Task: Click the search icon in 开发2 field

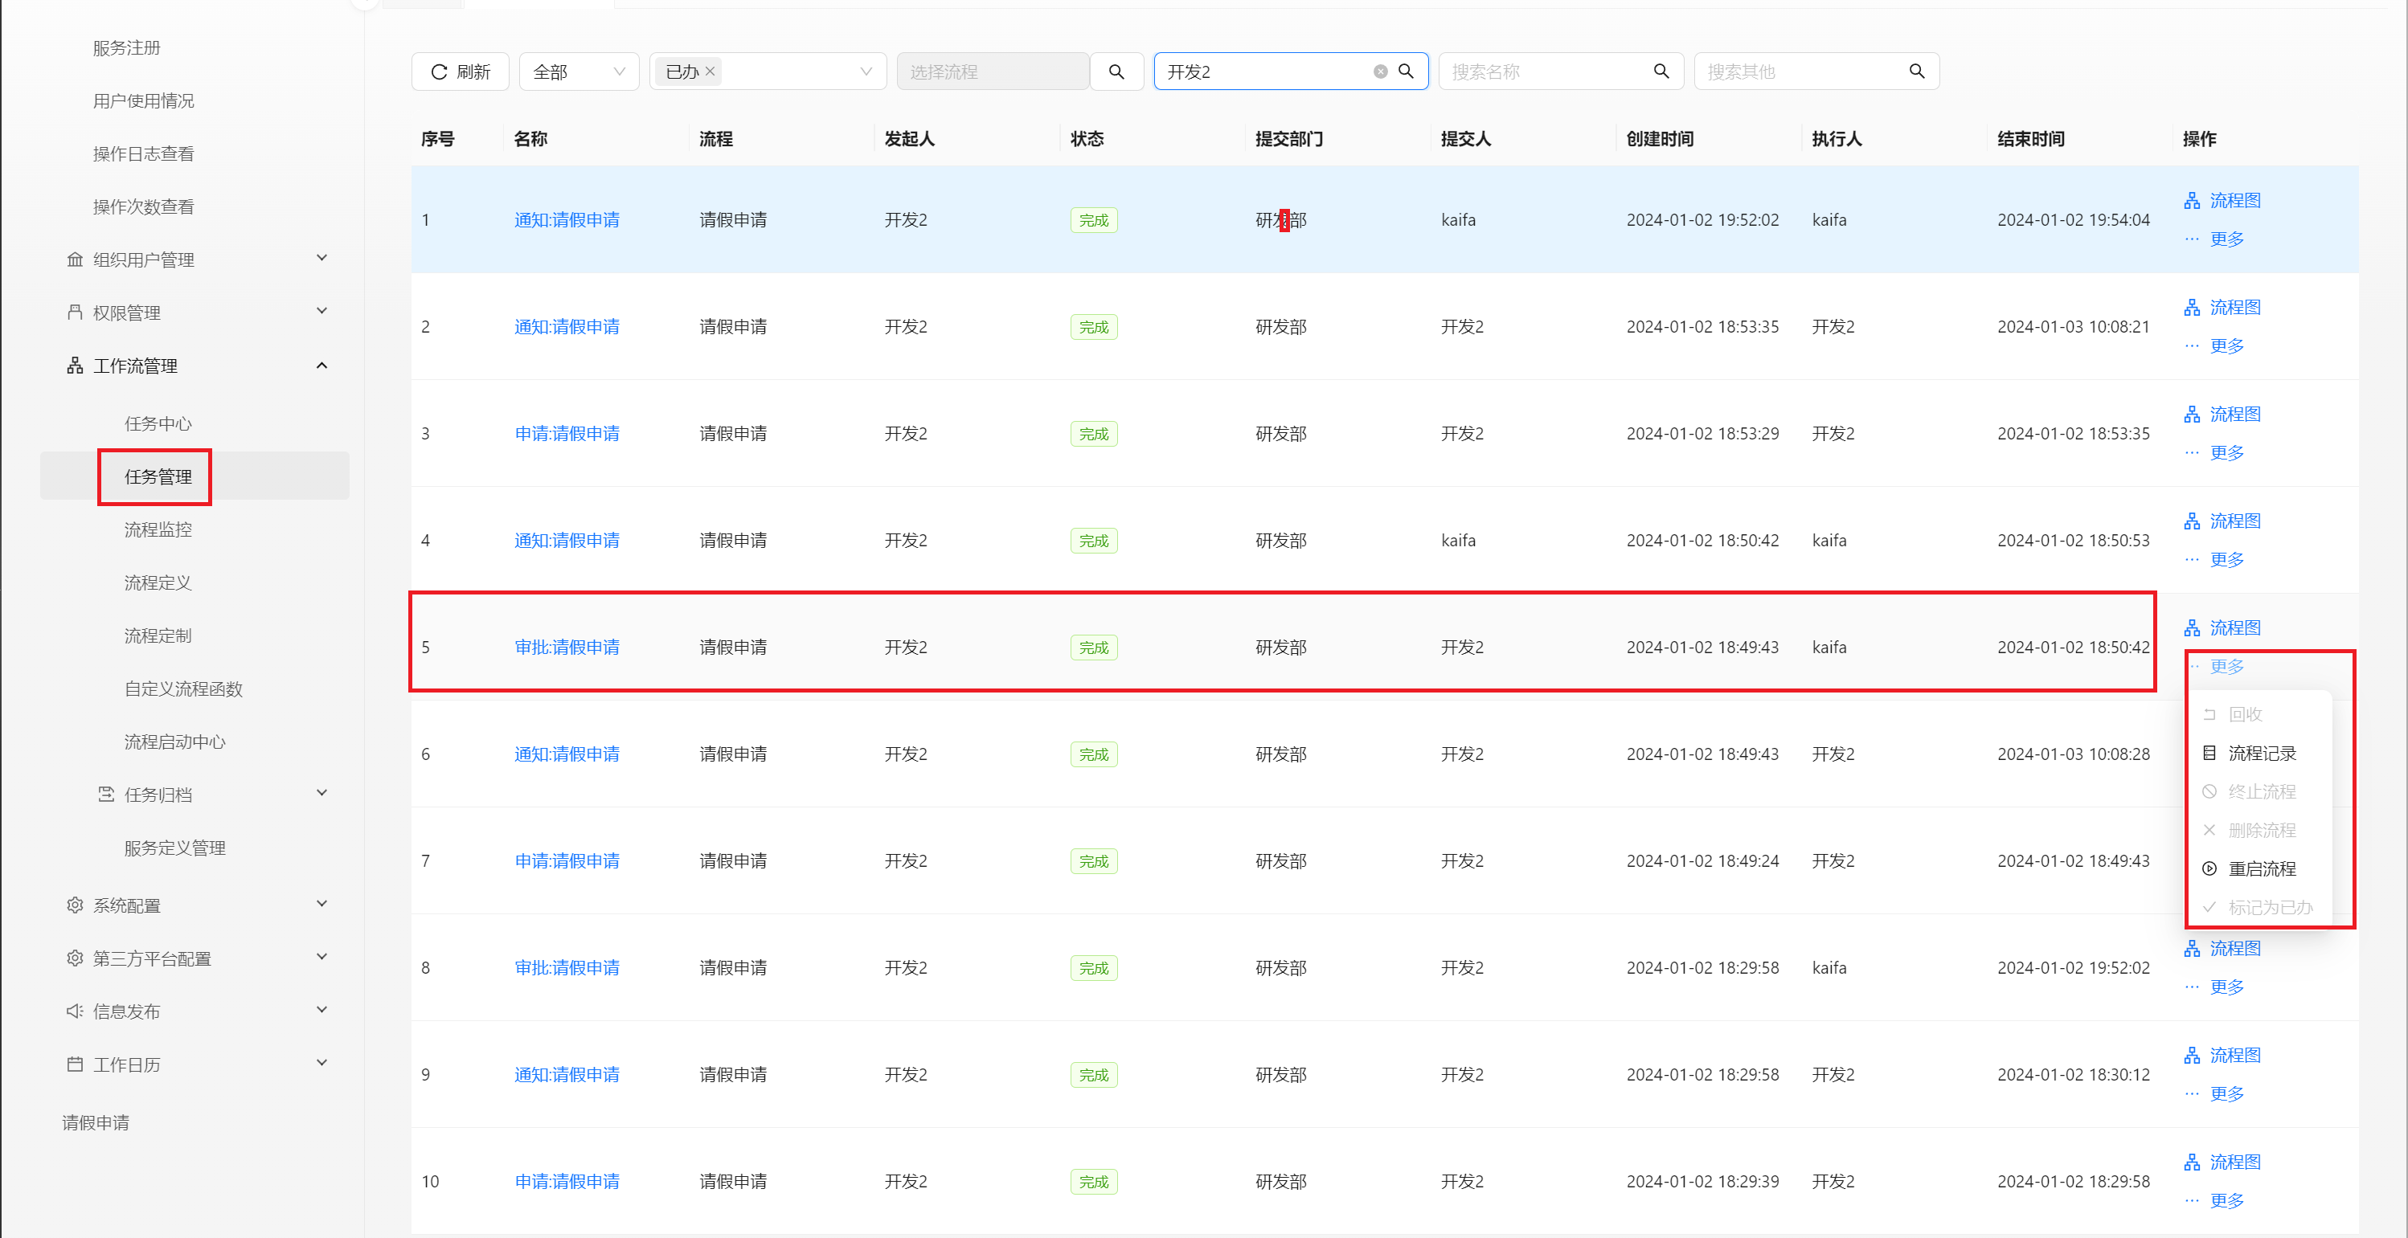Action: coord(1406,72)
